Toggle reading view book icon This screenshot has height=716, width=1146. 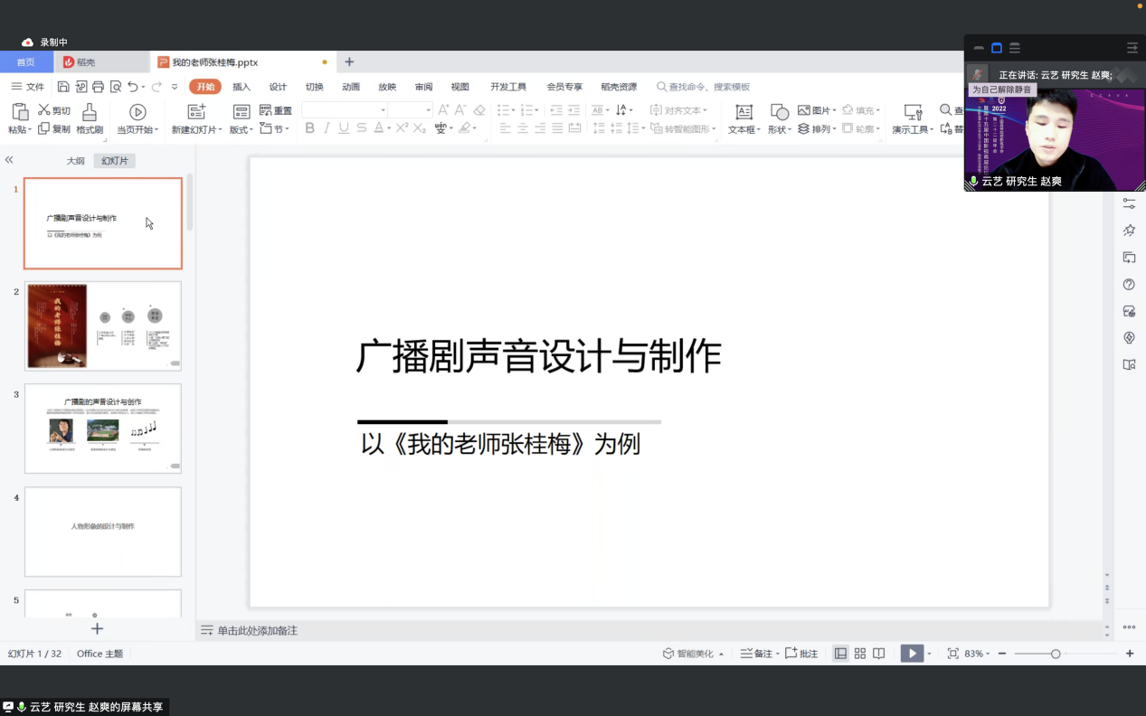pyautogui.click(x=879, y=654)
